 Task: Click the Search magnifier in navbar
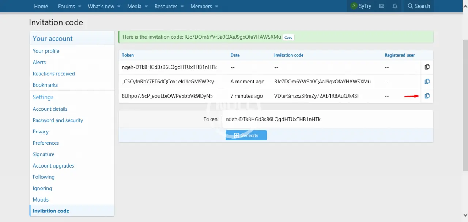[x=410, y=6]
